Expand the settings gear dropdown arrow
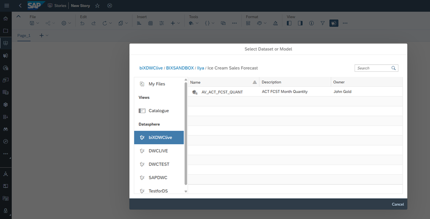 (x=69, y=23)
